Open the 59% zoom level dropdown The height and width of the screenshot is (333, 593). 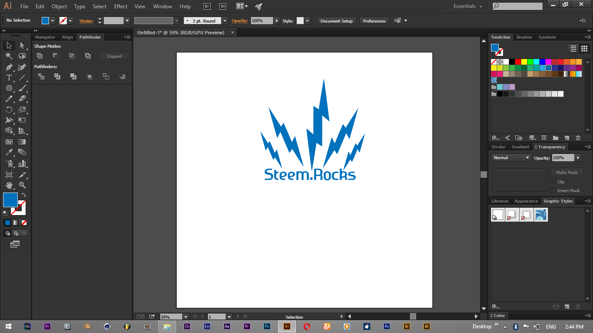pyautogui.click(x=186, y=317)
